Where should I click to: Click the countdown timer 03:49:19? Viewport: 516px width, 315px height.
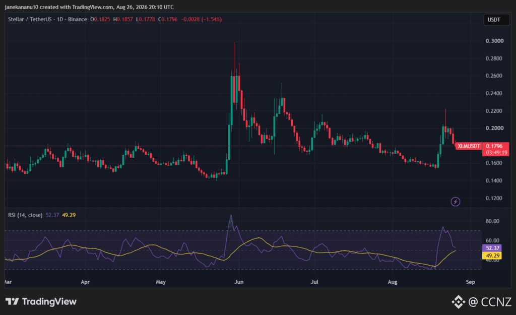tap(496, 152)
